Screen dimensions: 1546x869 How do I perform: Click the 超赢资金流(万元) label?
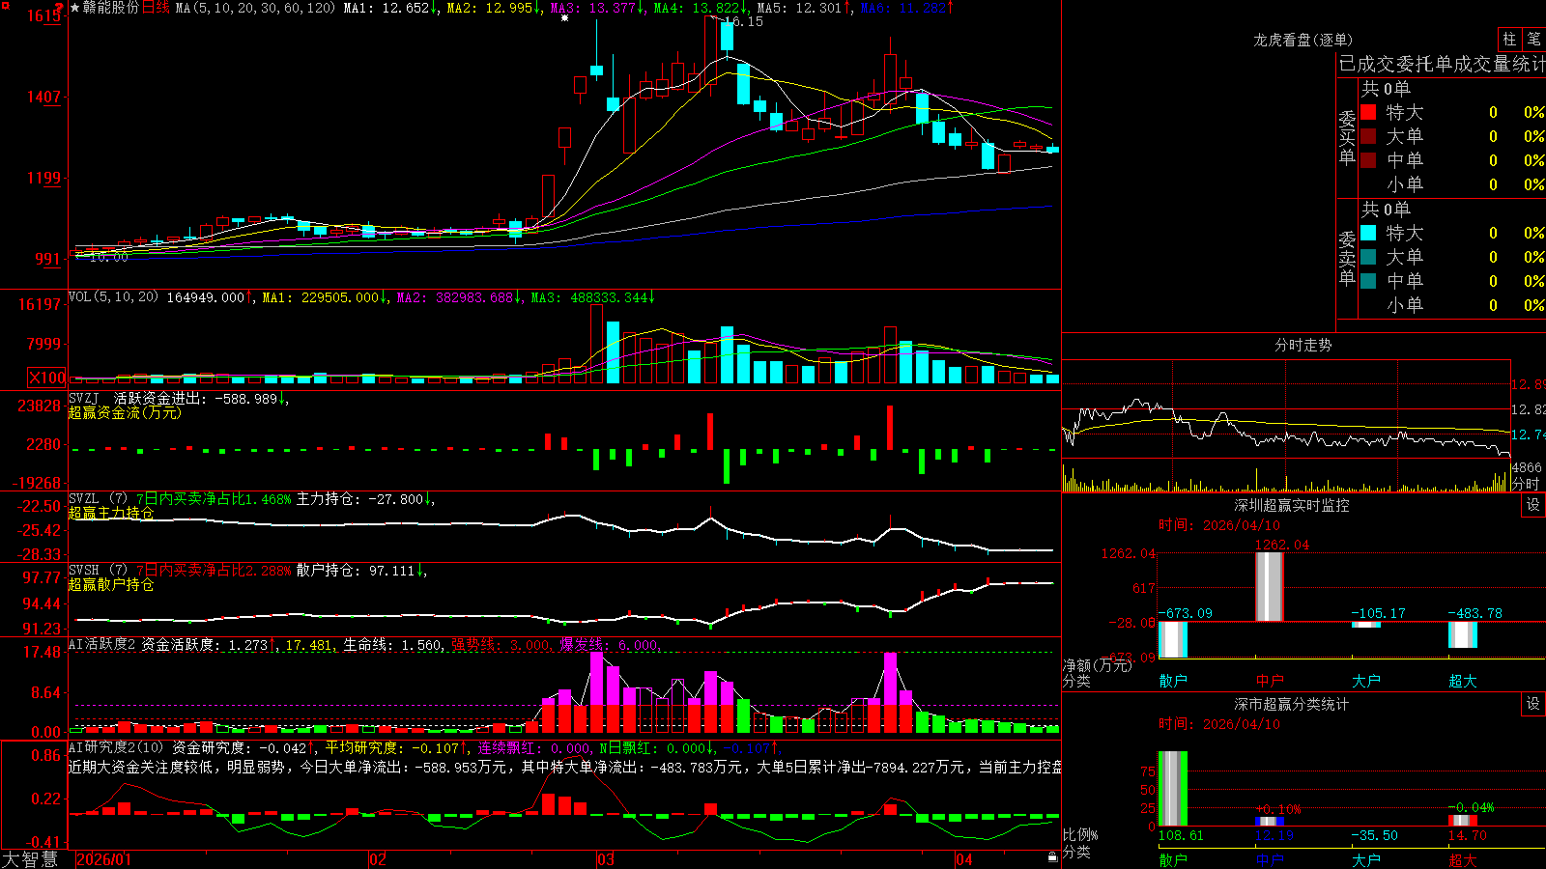(x=125, y=412)
